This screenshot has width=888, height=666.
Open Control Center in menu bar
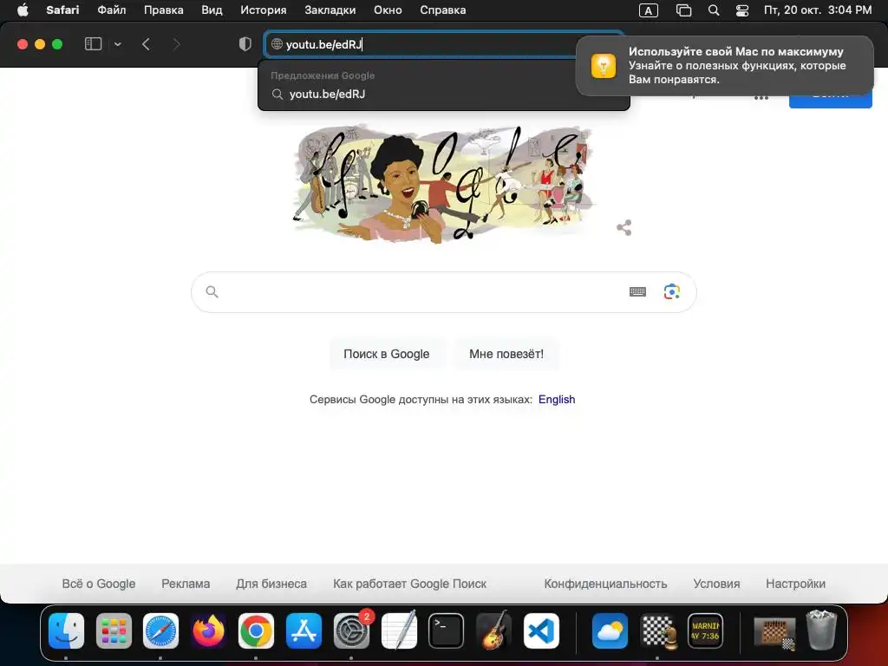[742, 10]
